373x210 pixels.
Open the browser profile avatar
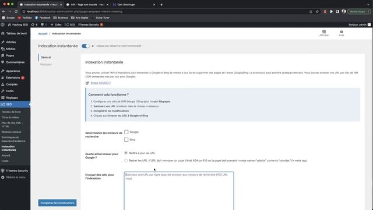point(344,12)
